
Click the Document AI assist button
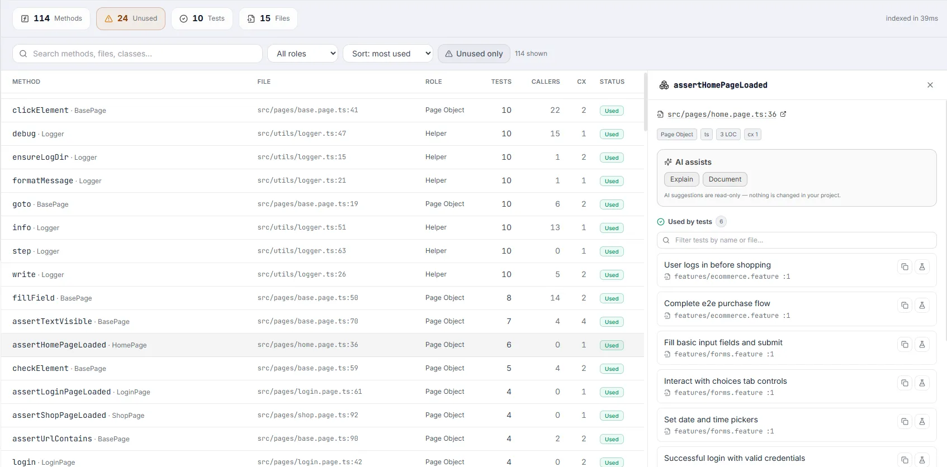click(725, 179)
